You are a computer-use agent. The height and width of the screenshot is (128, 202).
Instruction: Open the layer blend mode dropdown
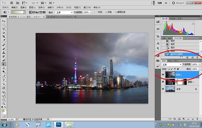(172, 65)
